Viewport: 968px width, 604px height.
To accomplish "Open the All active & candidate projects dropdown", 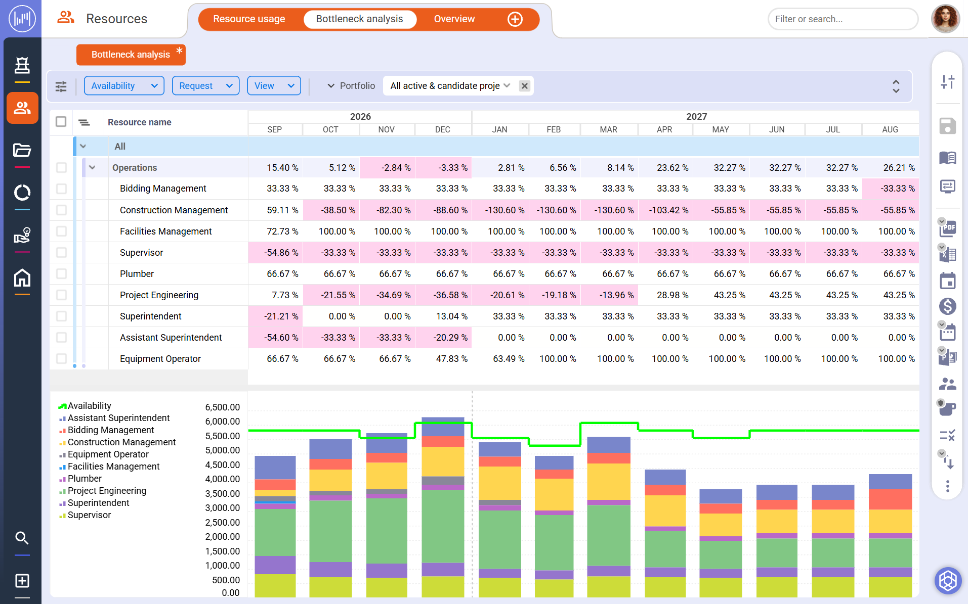I will 450,86.
